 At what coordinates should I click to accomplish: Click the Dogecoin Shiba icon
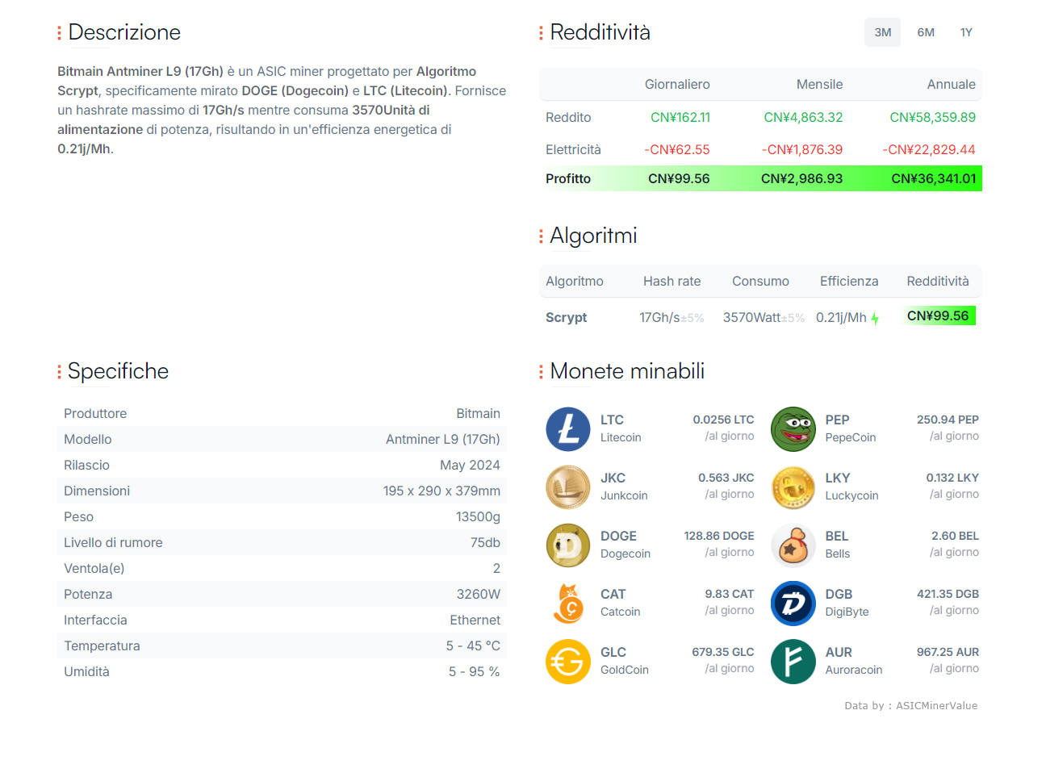pos(568,545)
